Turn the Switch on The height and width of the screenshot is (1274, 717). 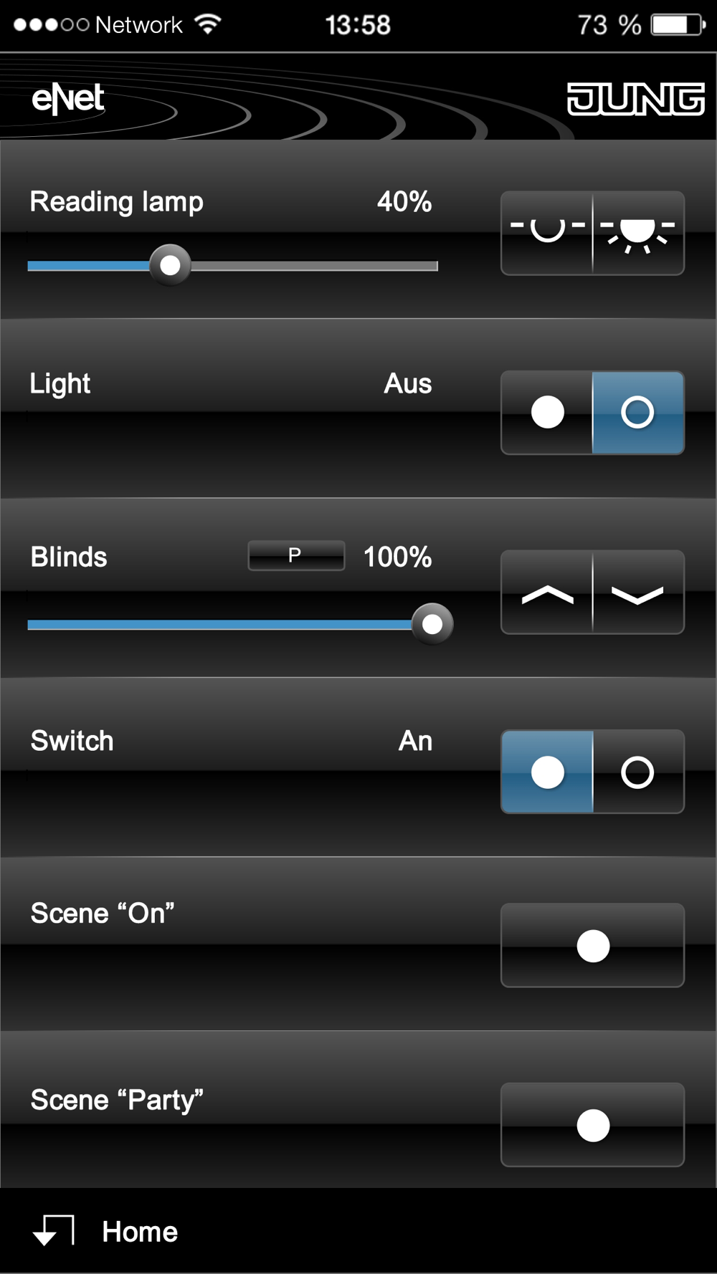pyautogui.click(x=547, y=772)
